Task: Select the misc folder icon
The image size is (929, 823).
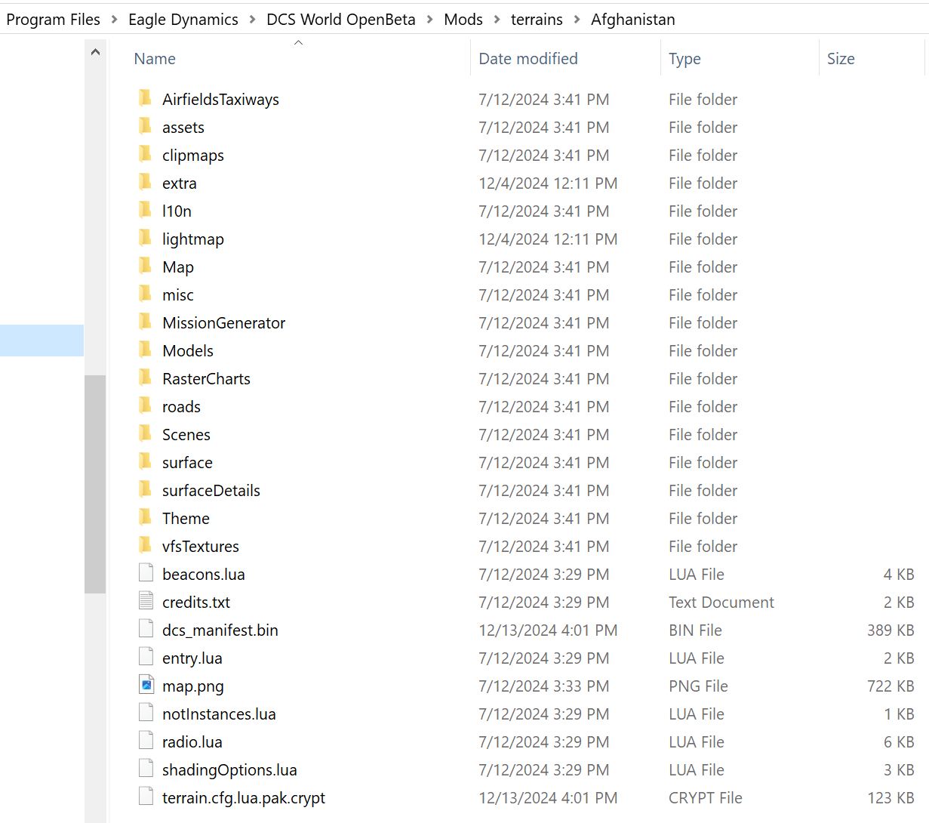Action: pyautogui.click(x=146, y=294)
